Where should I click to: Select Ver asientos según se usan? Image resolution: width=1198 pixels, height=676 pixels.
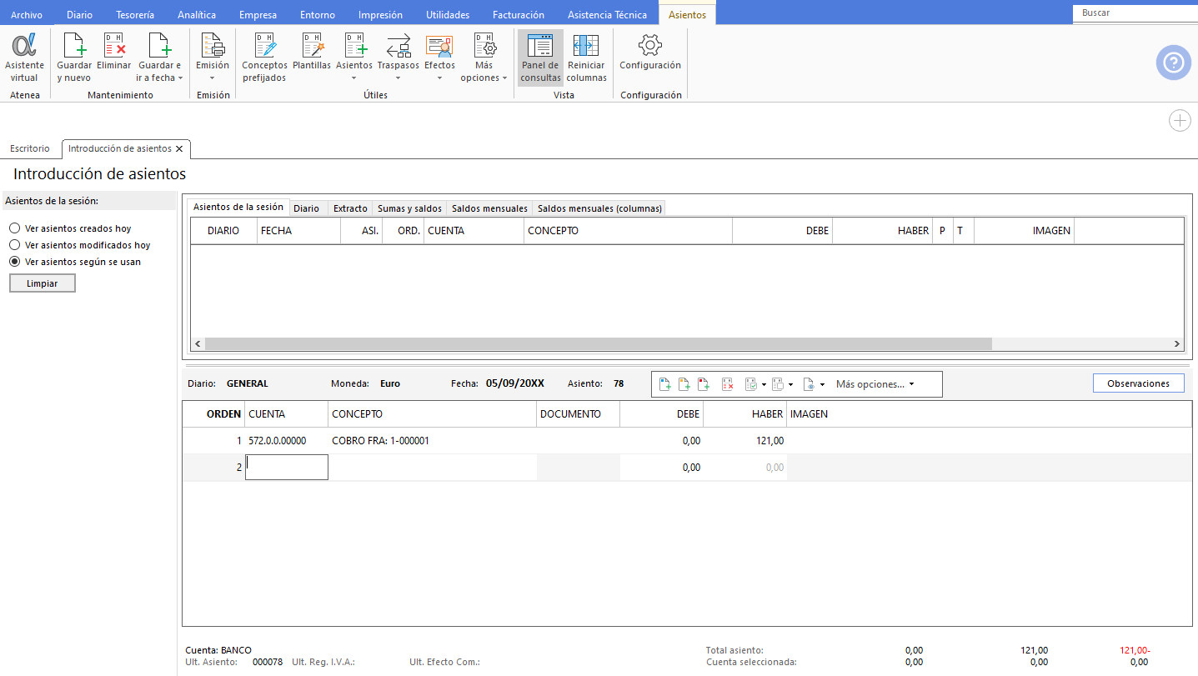pyautogui.click(x=14, y=262)
